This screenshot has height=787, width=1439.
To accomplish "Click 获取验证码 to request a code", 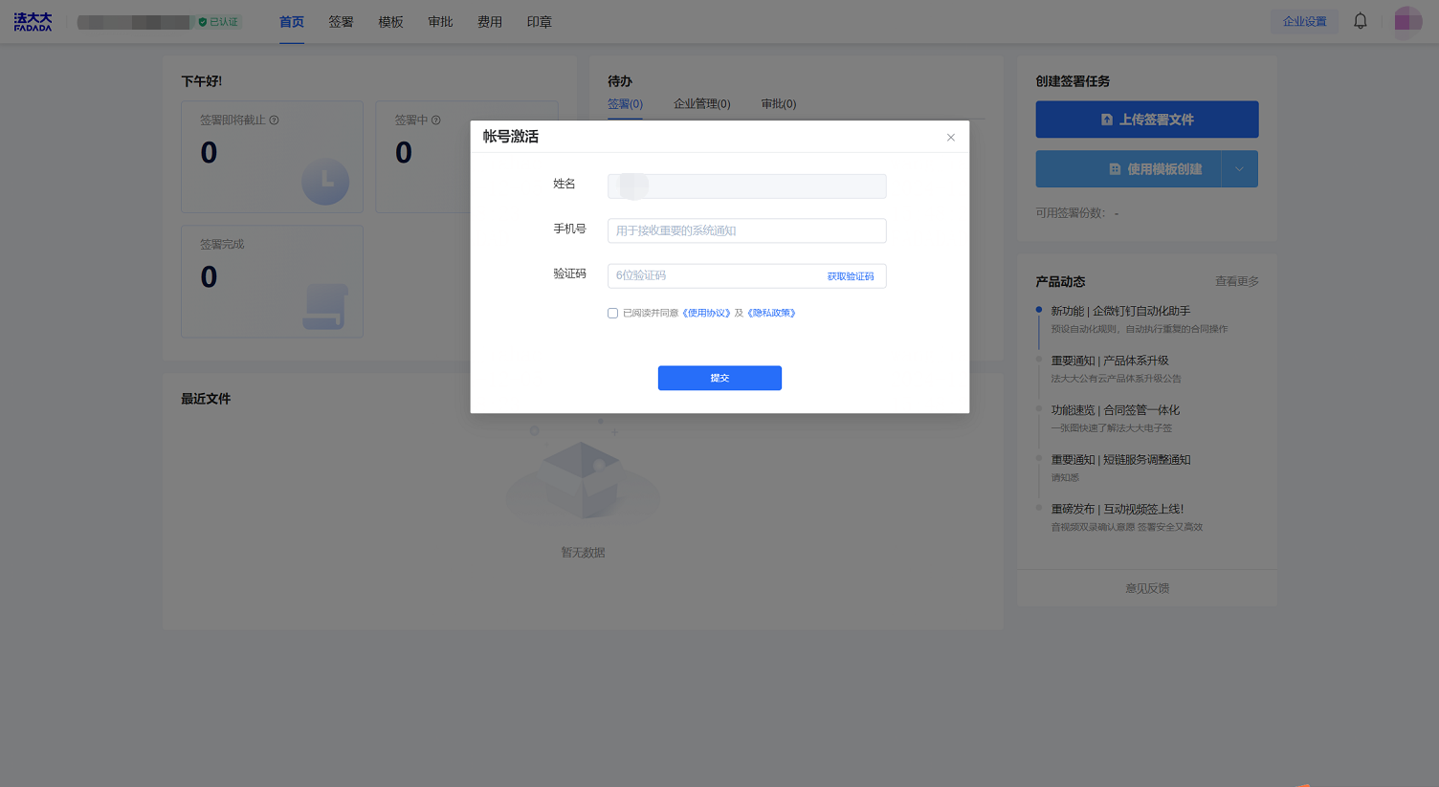I will tap(850, 276).
